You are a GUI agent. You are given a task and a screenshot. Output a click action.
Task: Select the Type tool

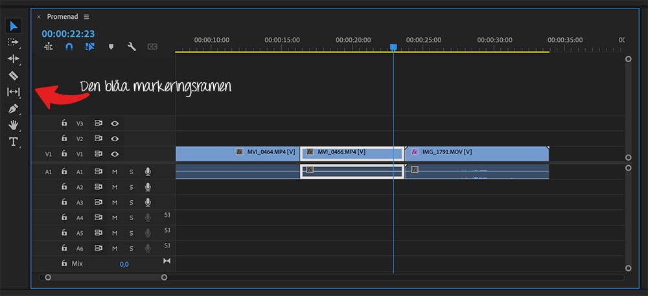pyautogui.click(x=14, y=142)
